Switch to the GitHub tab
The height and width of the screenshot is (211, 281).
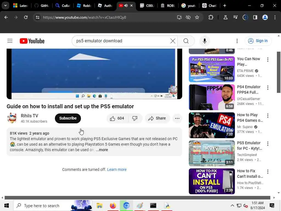(x=42, y=5)
